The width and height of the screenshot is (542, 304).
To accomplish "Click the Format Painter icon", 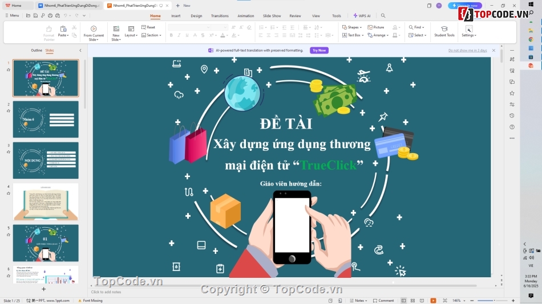I will coord(48,29).
